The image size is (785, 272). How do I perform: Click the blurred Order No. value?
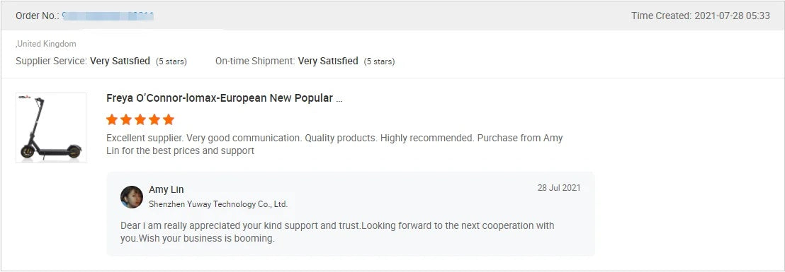click(108, 16)
